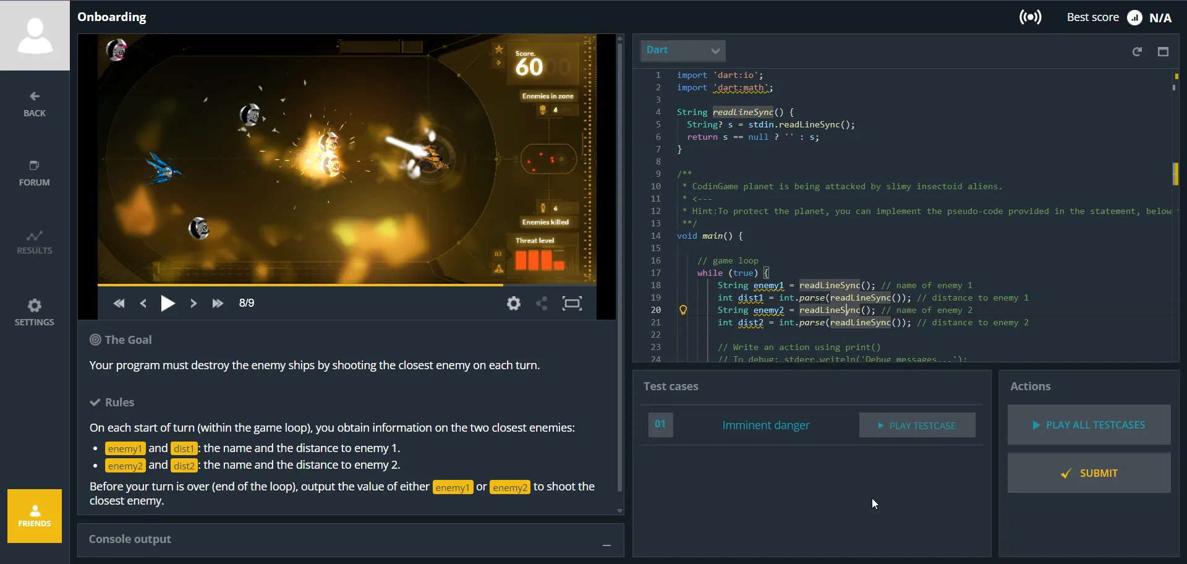Minimize the Console output panel
Viewport: 1187px width, 564px height.
point(606,545)
